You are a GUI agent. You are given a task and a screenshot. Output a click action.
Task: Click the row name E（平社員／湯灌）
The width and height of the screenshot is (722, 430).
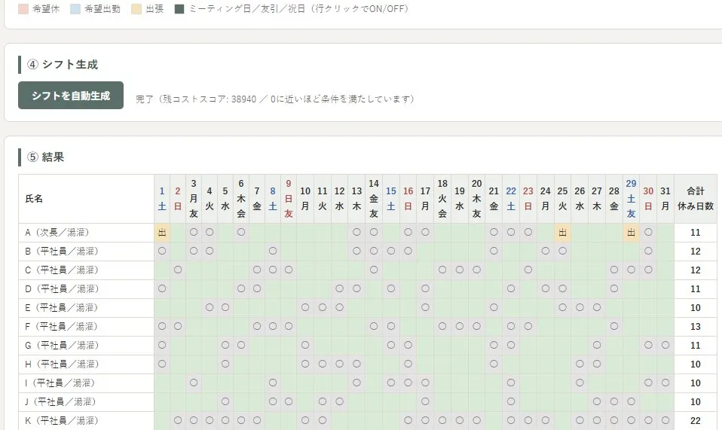(x=62, y=308)
